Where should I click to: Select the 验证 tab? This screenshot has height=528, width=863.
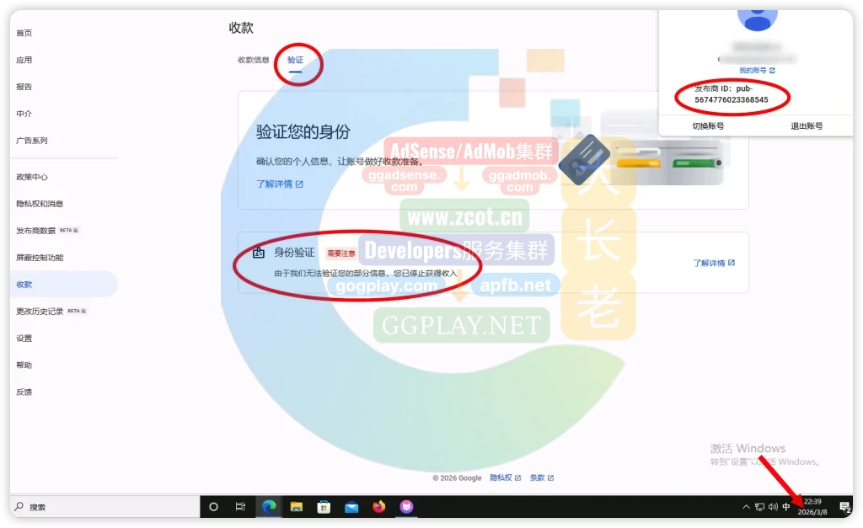click(x=295, y=60)
